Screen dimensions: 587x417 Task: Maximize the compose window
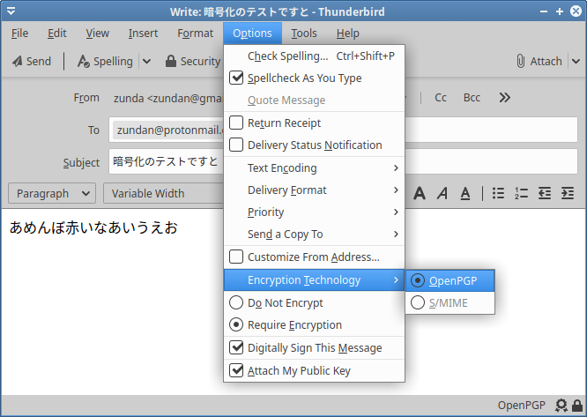click(560, 11)
